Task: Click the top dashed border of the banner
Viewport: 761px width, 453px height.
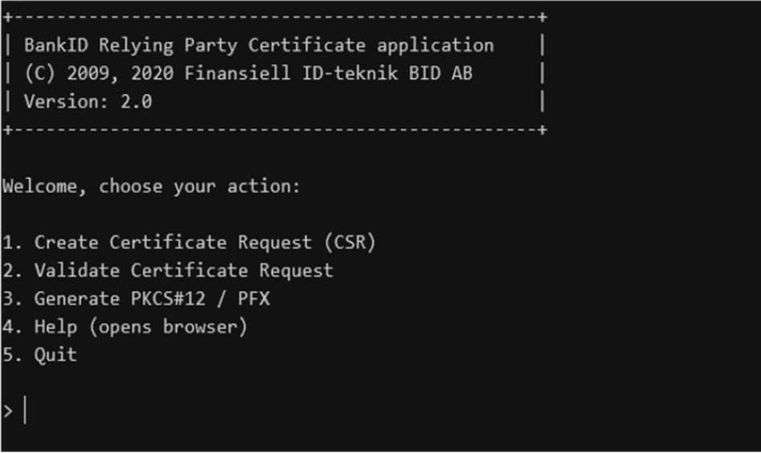Action: tap(275, 18)
